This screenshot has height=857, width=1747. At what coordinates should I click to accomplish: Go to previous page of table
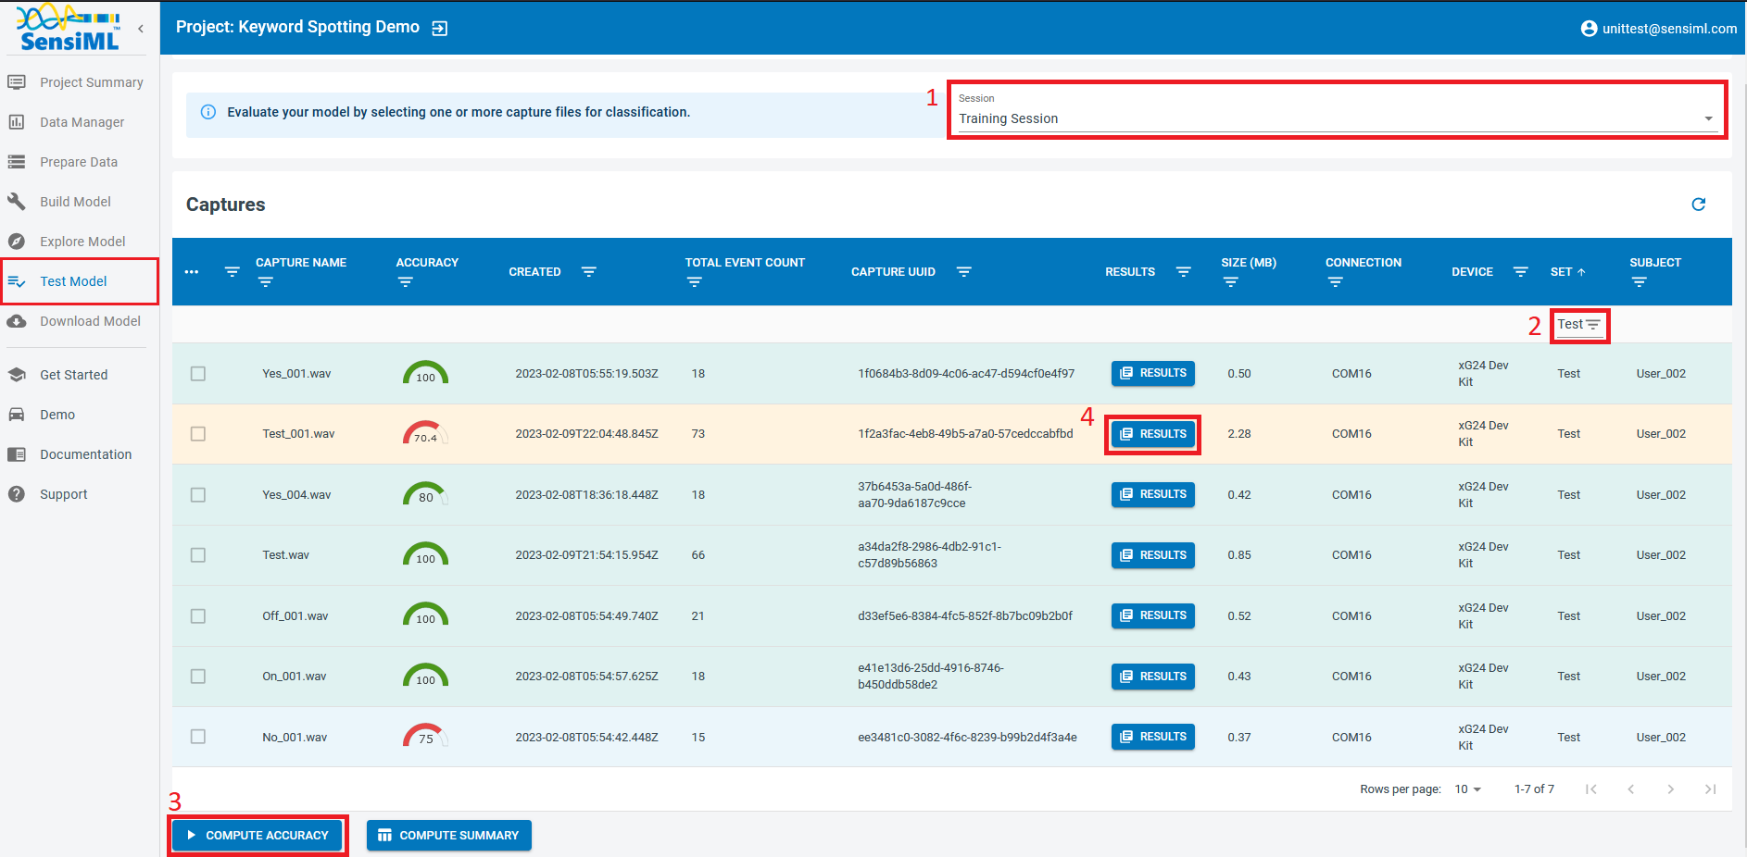click(x=1630, y=789)
